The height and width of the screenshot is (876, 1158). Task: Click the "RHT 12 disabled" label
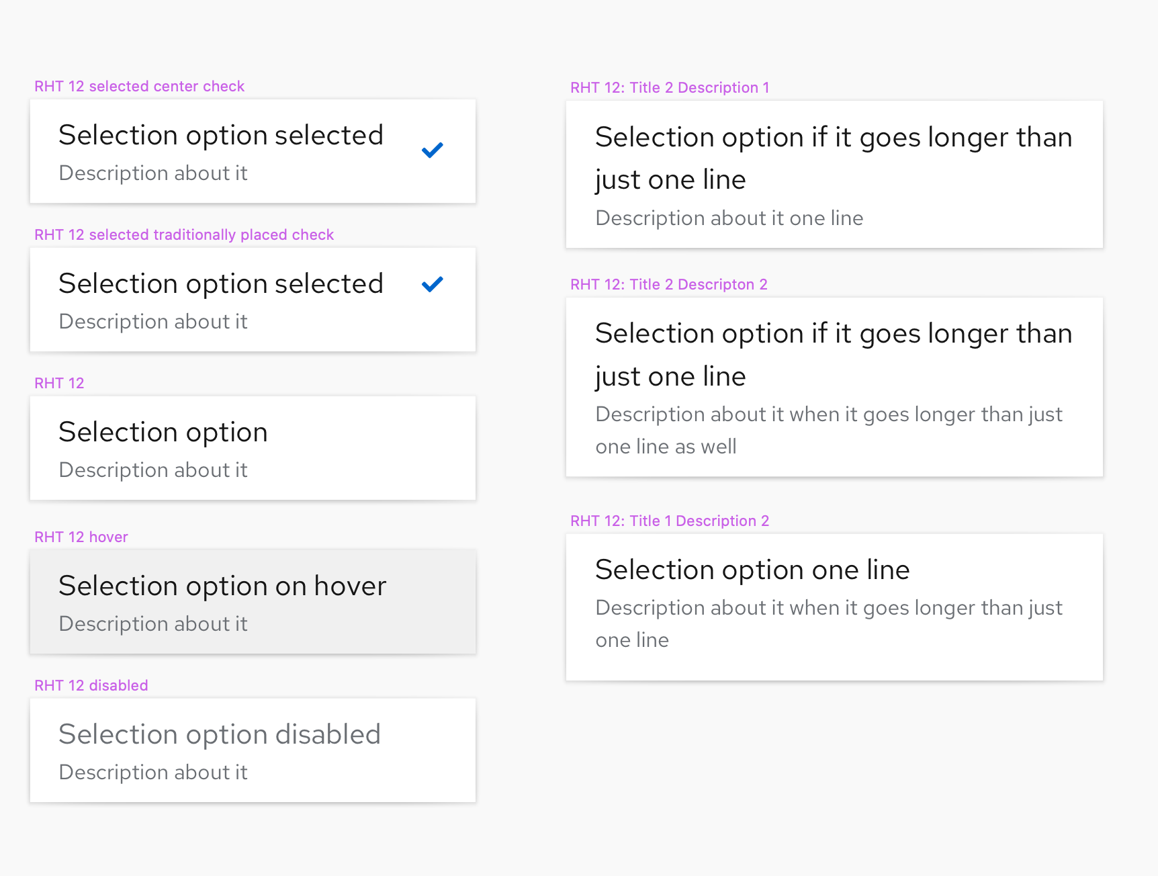[91, 685]
